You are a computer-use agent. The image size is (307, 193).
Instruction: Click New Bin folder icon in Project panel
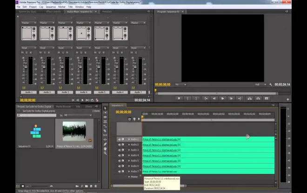(87, 186)
